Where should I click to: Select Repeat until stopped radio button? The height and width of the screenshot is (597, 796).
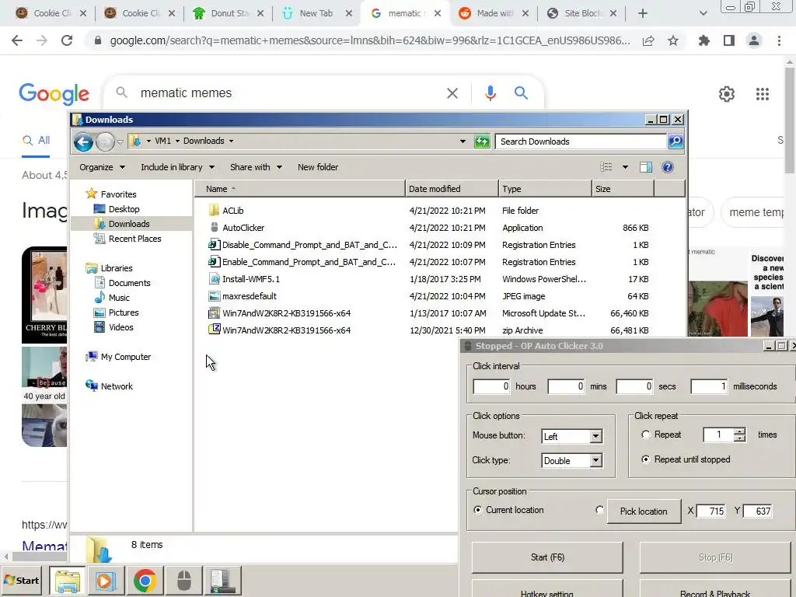[x=645, y=459]
